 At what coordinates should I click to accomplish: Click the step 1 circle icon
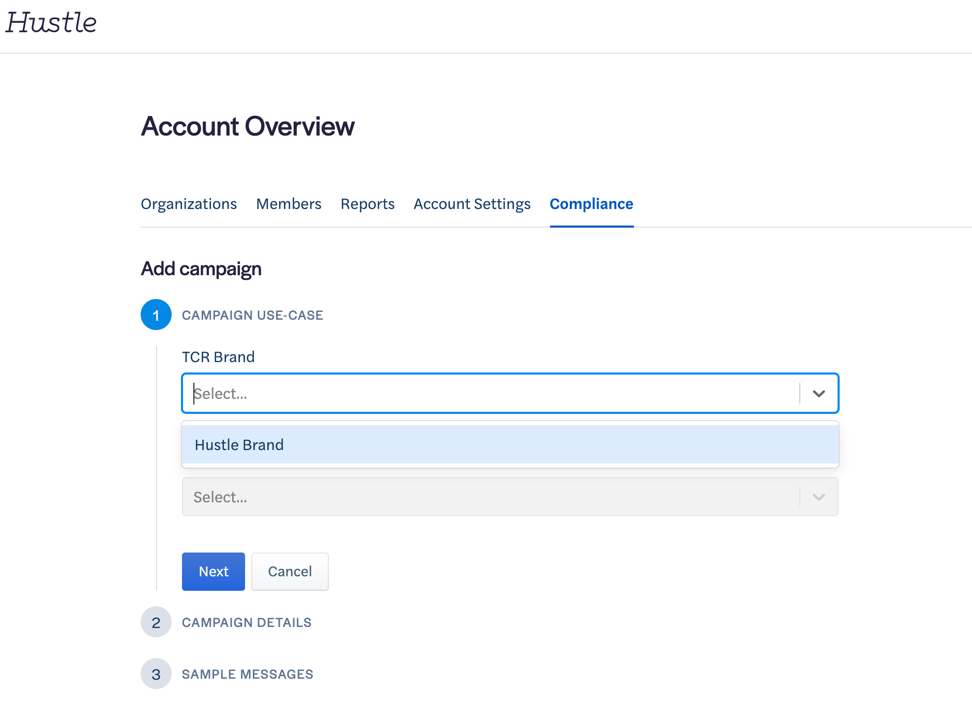pos(156,315)
